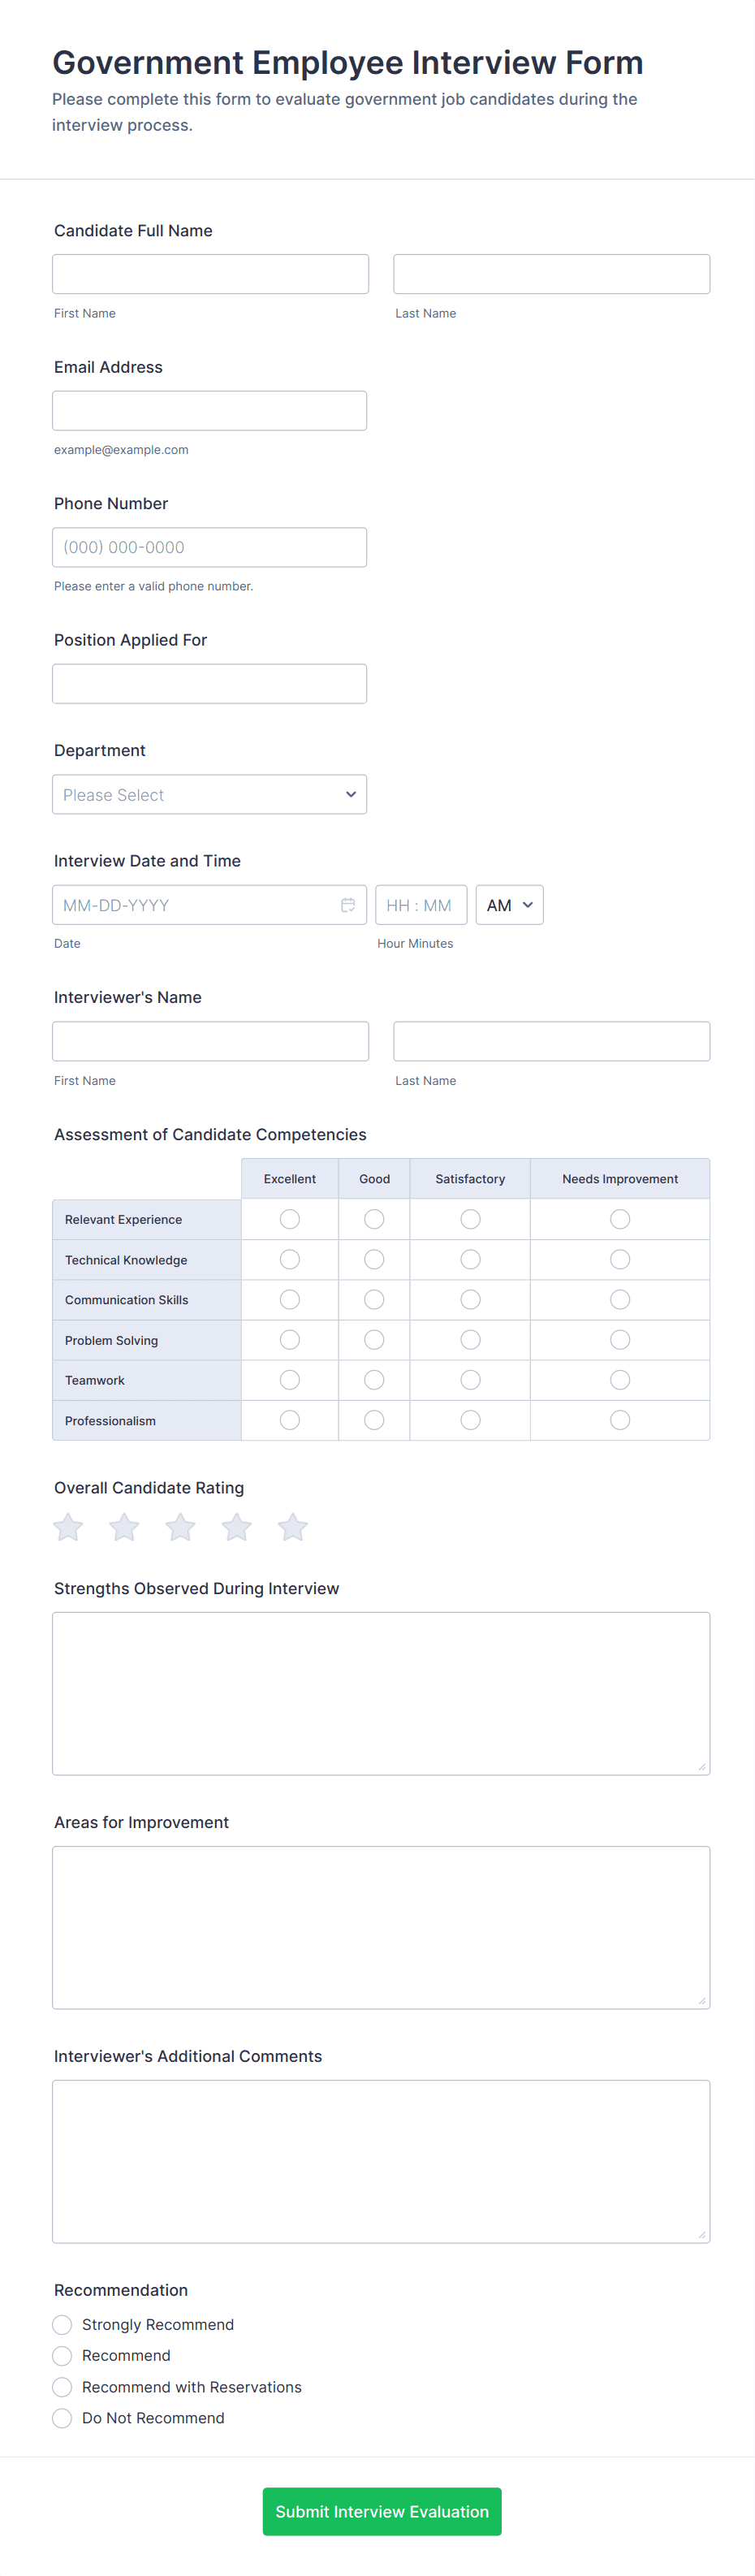Viewport: 755px width, 2576px height.
Task: Click the Strengths Observed text area
Action: point(381,1693)
